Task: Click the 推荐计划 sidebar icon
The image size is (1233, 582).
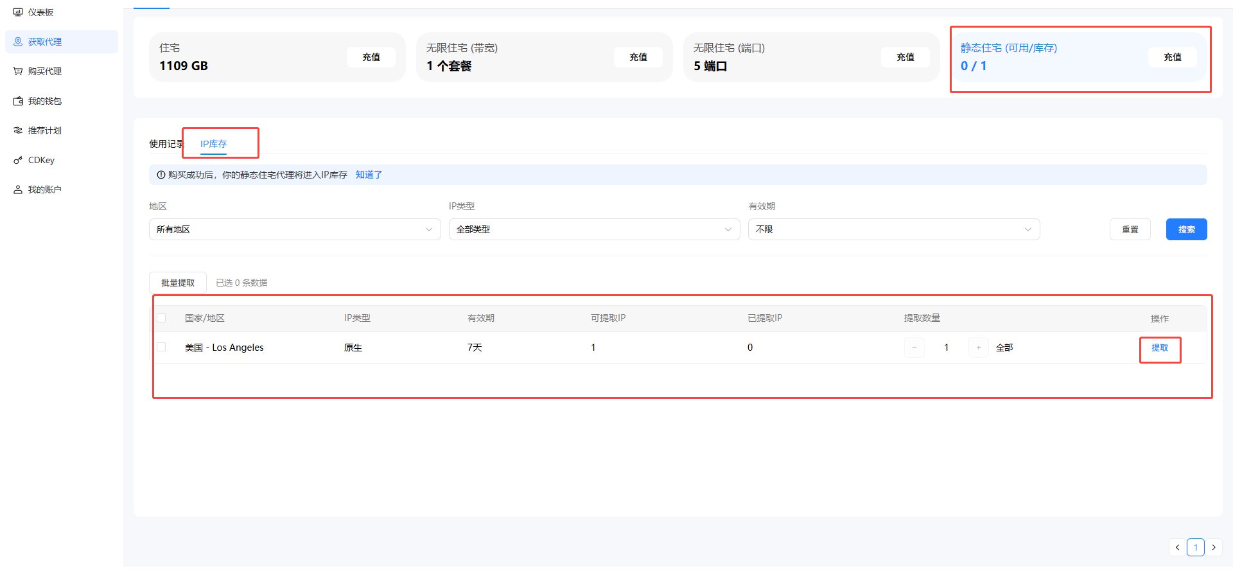Action: tap(18, 130)
